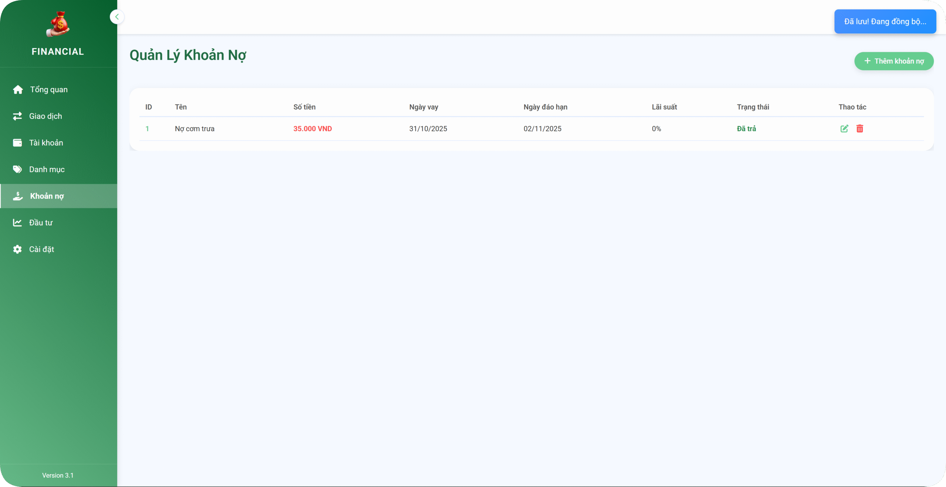The width and height of the screenshot is (946, 487).
Task: Click the arrows icon beside Giao dịch
Action: (x=17, y=116)
